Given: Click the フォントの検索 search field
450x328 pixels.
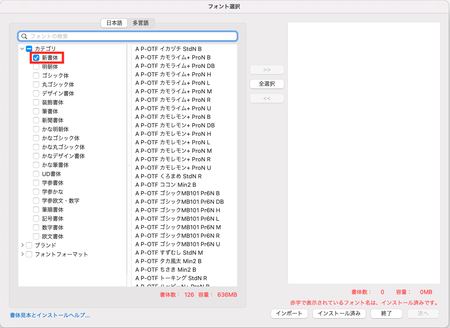Looking at the screenshot, I should coord(128,36).
